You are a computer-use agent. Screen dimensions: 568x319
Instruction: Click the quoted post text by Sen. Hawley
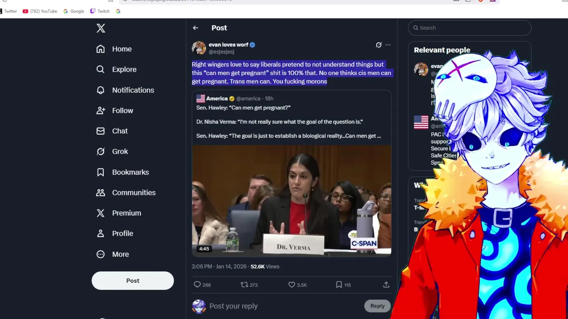[288, 122]
